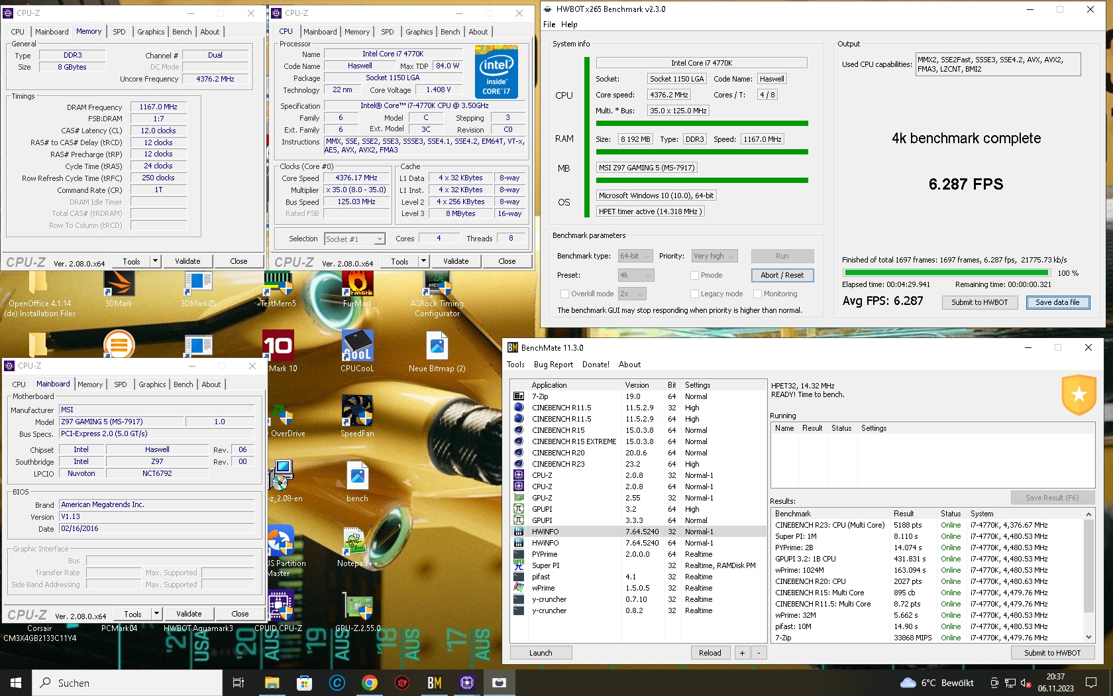Select GPU-Z icon in BenchMate application list
This screenshot has width=1113, height=696.
point(519,498)
